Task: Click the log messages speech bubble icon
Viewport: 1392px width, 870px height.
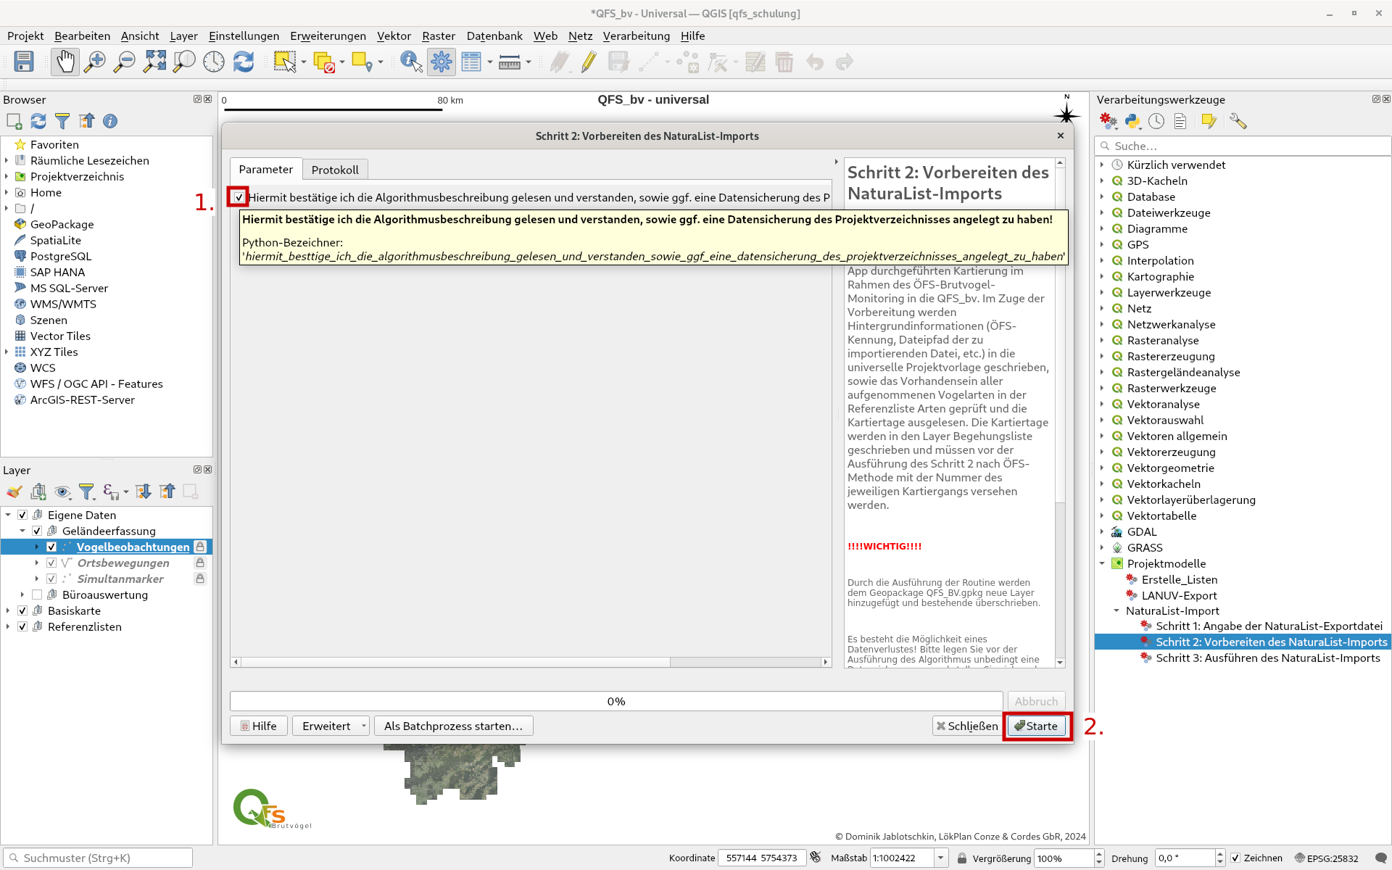Action: click(1380, 858)
